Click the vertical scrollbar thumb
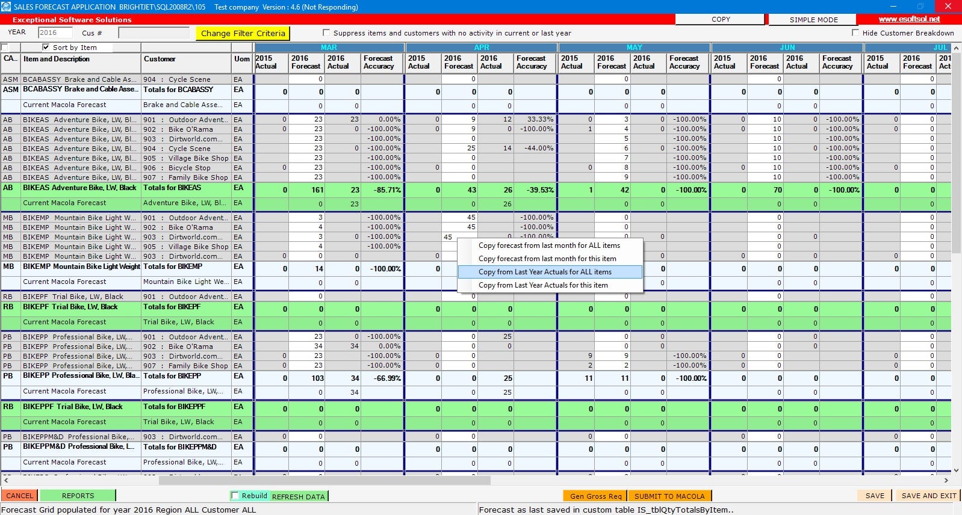This screenshot has height=515, width=962. point(956,153)
